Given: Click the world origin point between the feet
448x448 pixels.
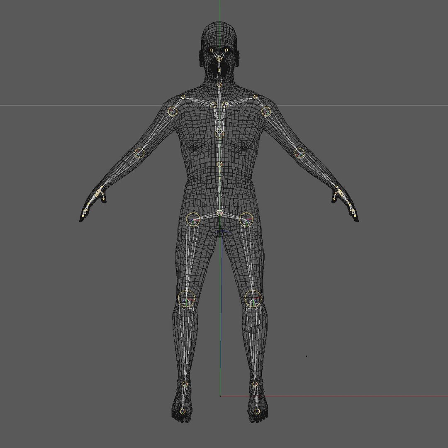Looking at the screenshot, I should (x=220, y=396).
